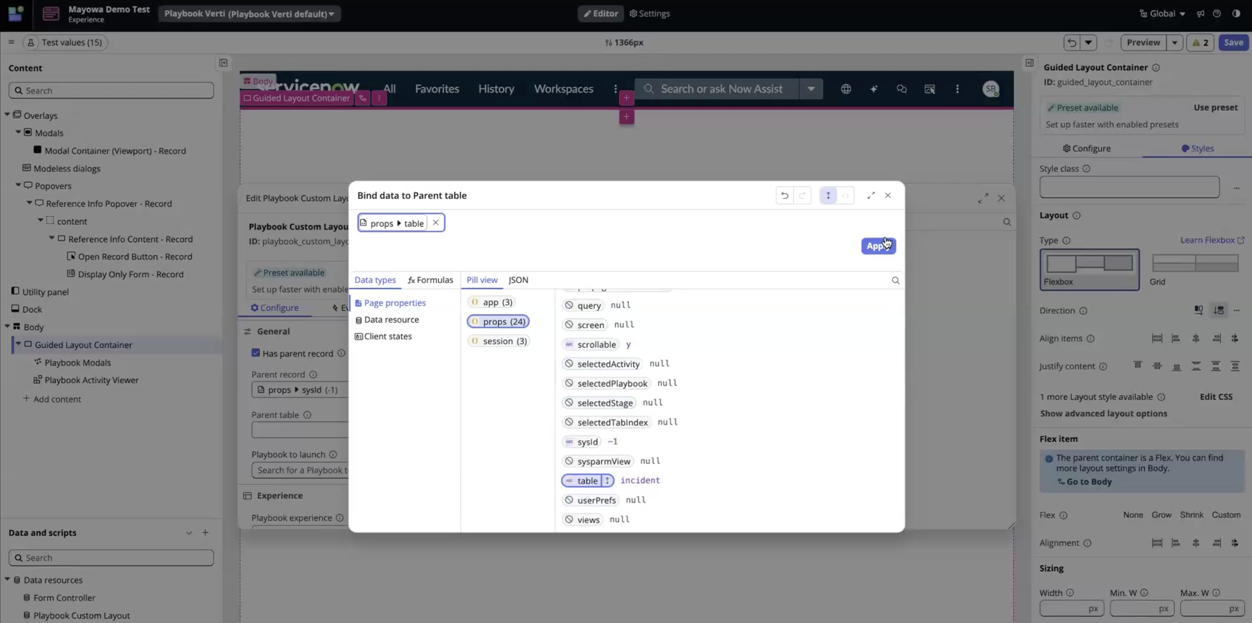Collapse the Overlays tree node

(7, 115)
